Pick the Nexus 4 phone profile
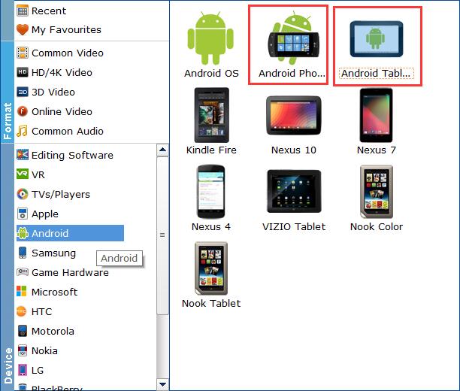The height and width of the screenshot is (391, 460). click(x=211, y=192)
